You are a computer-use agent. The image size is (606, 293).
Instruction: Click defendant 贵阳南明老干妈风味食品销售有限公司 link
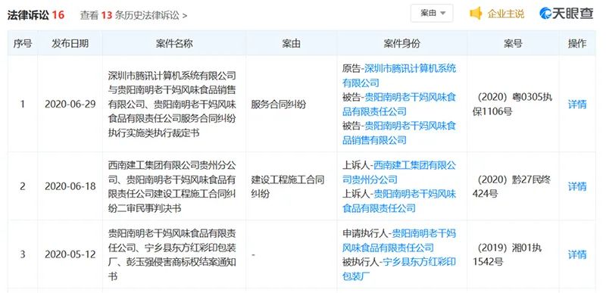399,132
